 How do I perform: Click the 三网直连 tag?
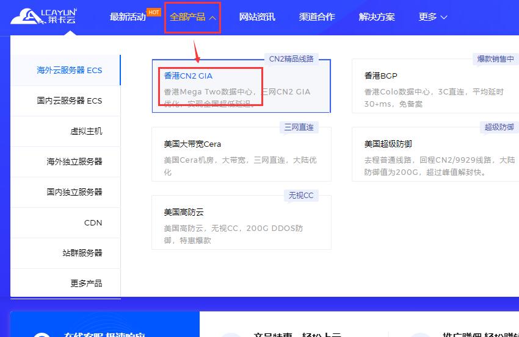click(x=299, y=127)
